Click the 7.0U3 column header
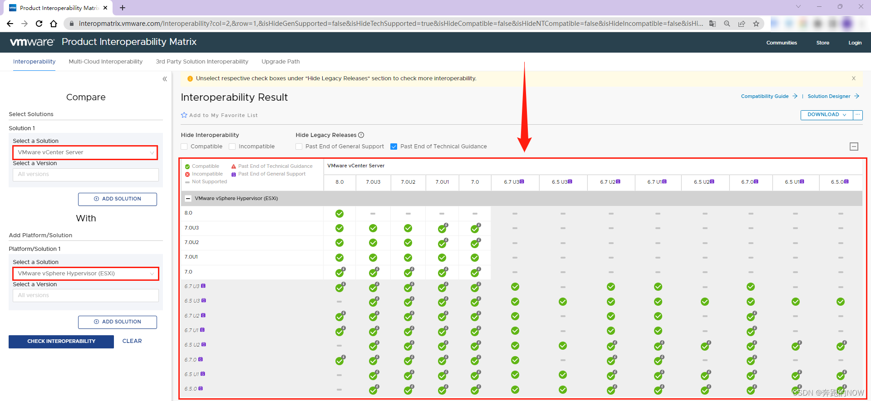The width and height of the screenshot is (871, 401). tap(373, 182)
